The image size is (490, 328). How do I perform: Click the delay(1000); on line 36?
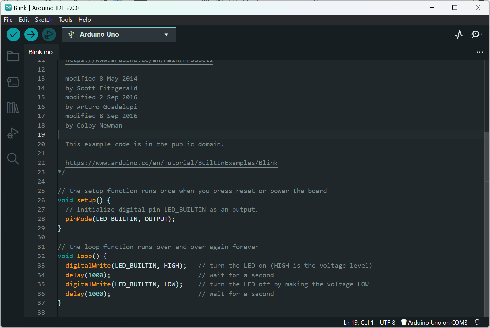(x=88, y=294)
